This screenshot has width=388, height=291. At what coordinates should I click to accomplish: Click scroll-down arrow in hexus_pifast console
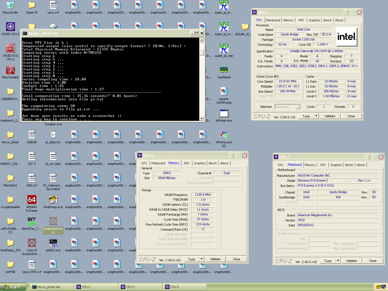point(201,118)
